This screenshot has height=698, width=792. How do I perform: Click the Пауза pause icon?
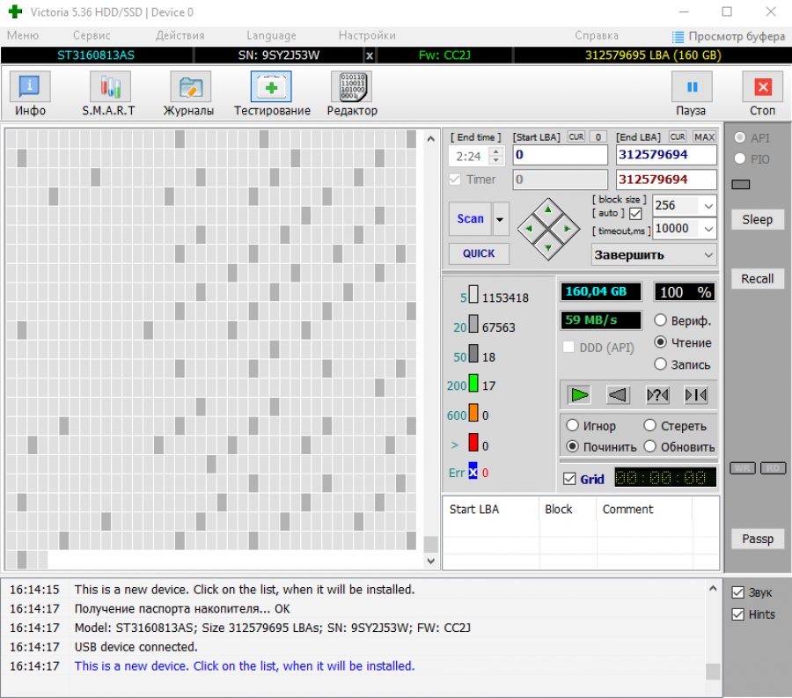point(691,88)
